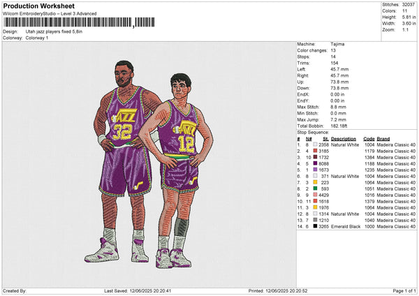
Task: Click the Total Bobbin value 182.18ft
Action: [x=339, y=126]
